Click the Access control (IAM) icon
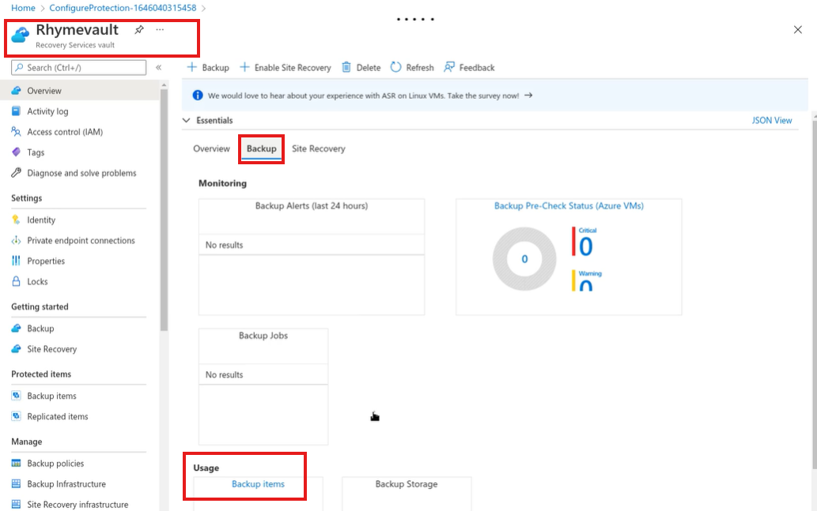This screenshot has width=817, height=511. pos(16,132)
